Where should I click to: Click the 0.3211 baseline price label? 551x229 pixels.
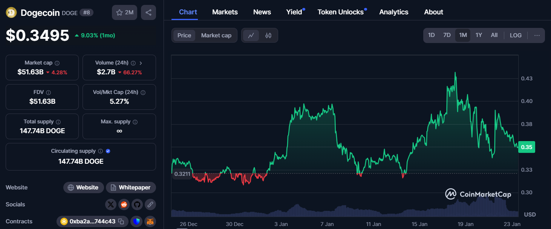pos(182,174)
